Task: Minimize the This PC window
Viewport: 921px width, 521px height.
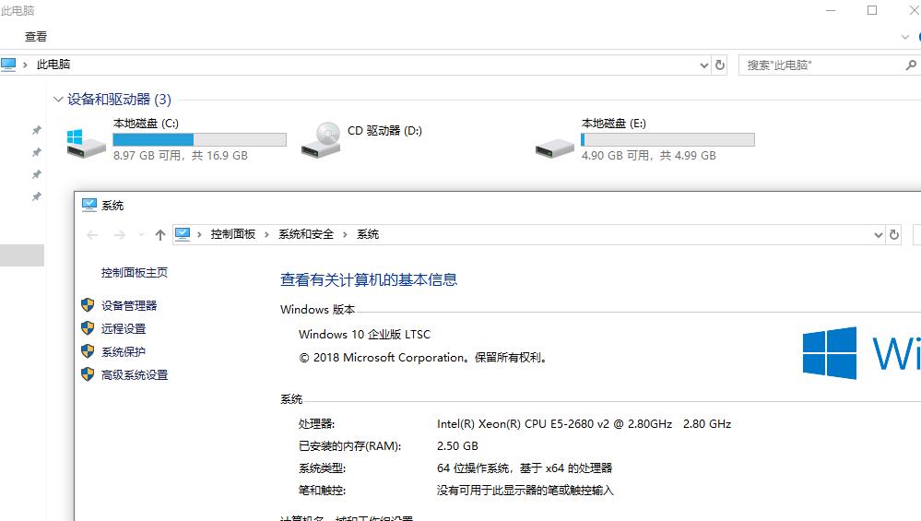Action: 831,10
